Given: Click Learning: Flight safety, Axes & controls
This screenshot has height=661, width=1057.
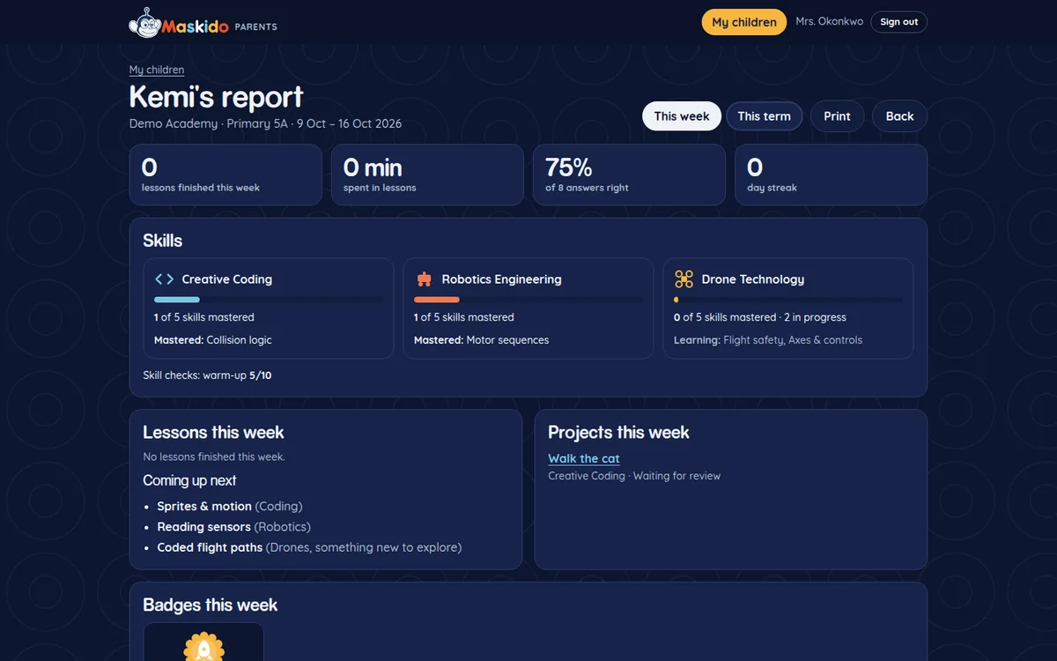Looking at the screenshot, I should (x=768, y=340).
